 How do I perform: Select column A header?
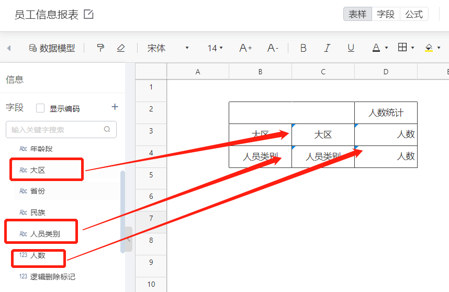coord(198,72)
